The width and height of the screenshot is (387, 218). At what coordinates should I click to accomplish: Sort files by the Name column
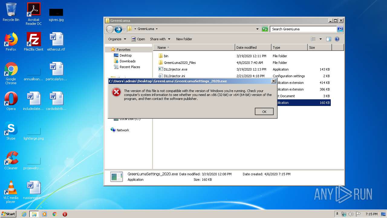tap(194, 48)
